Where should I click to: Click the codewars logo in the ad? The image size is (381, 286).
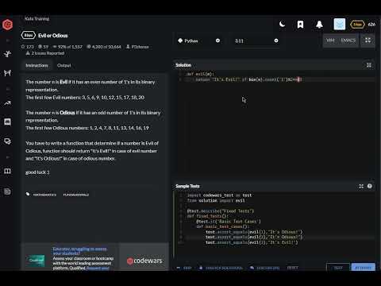point(144,261)
